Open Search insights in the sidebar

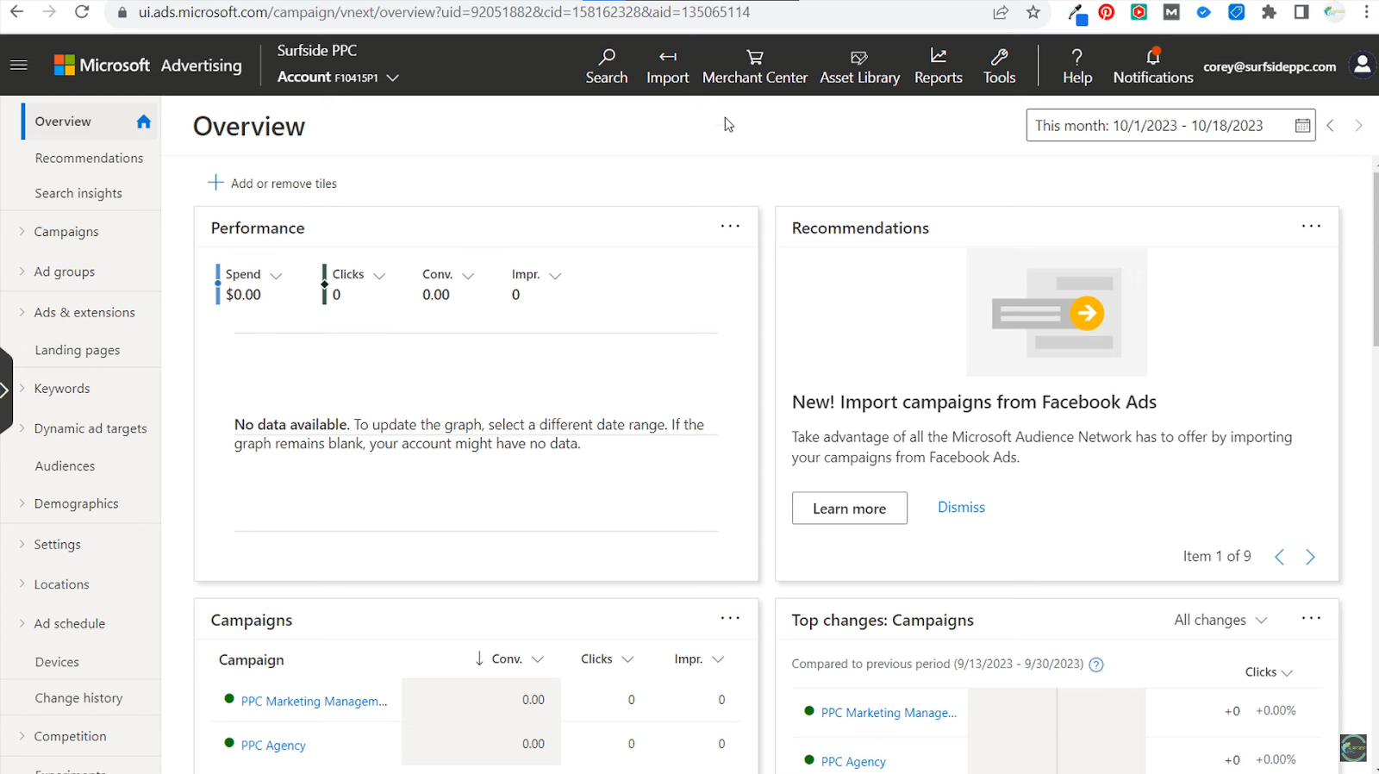[78, 193]
